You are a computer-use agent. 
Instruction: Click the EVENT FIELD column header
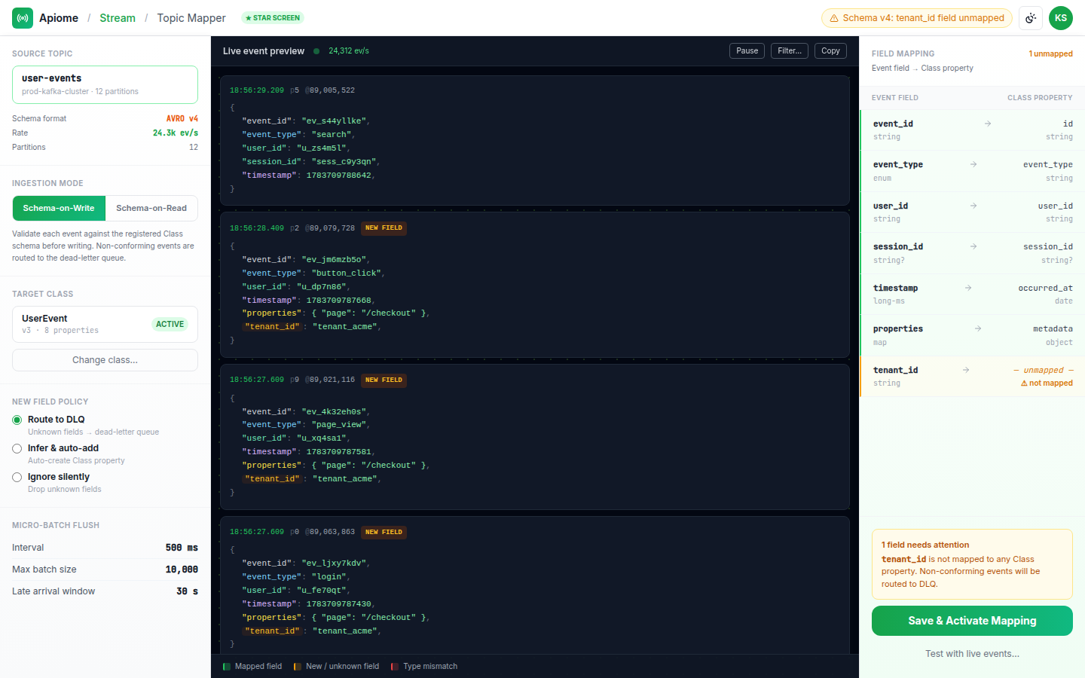(x=895, y=98)
